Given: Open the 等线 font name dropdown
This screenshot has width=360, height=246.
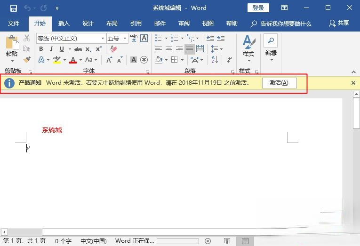Looking at the screenshot, I should coord(103,38).
